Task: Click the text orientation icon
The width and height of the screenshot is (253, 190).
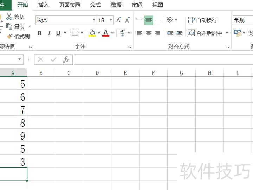Action: [x=170, y=20]
